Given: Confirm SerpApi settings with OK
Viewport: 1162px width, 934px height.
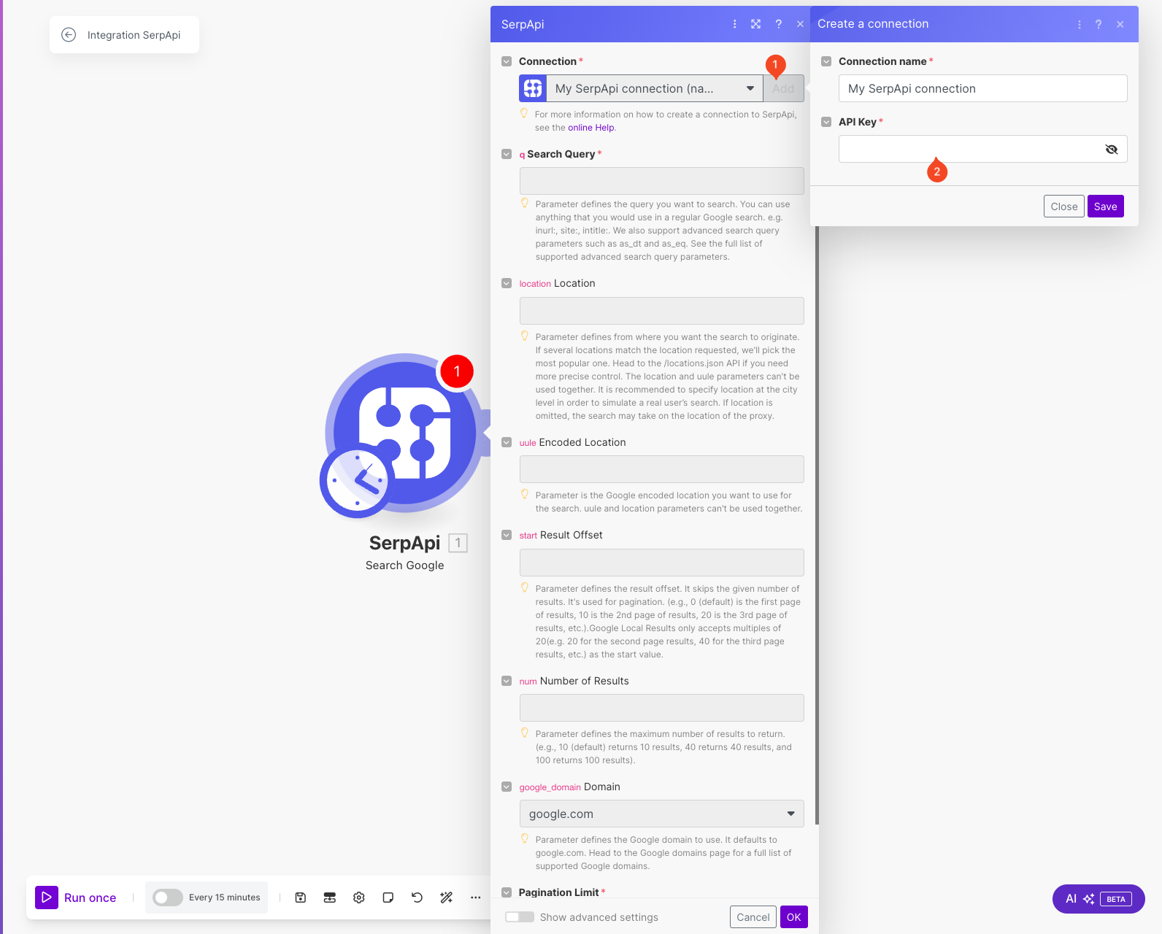Looking at the screenshot, I should point(794,917).
